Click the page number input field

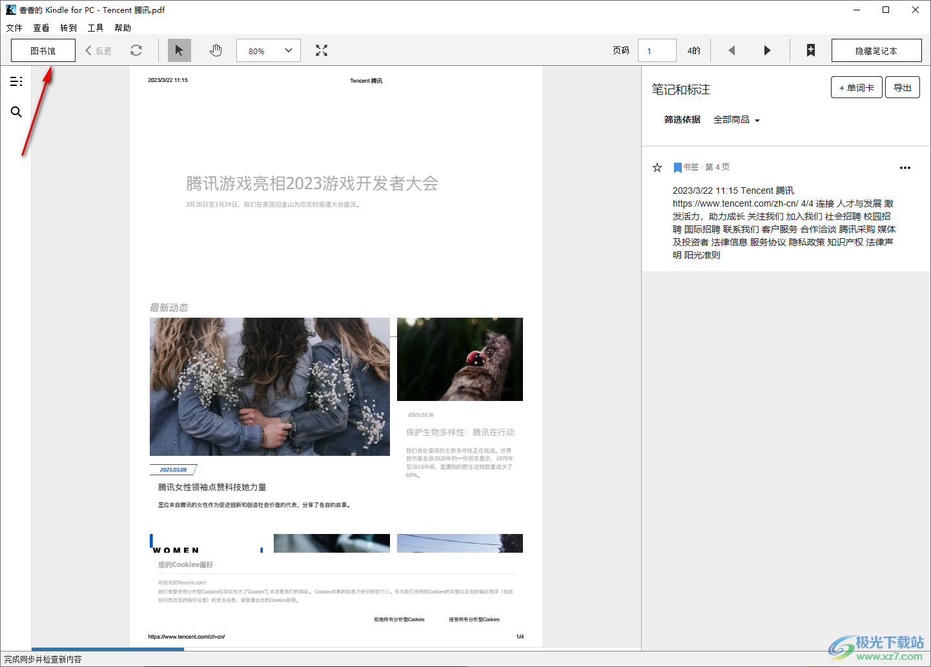(657, 50)
